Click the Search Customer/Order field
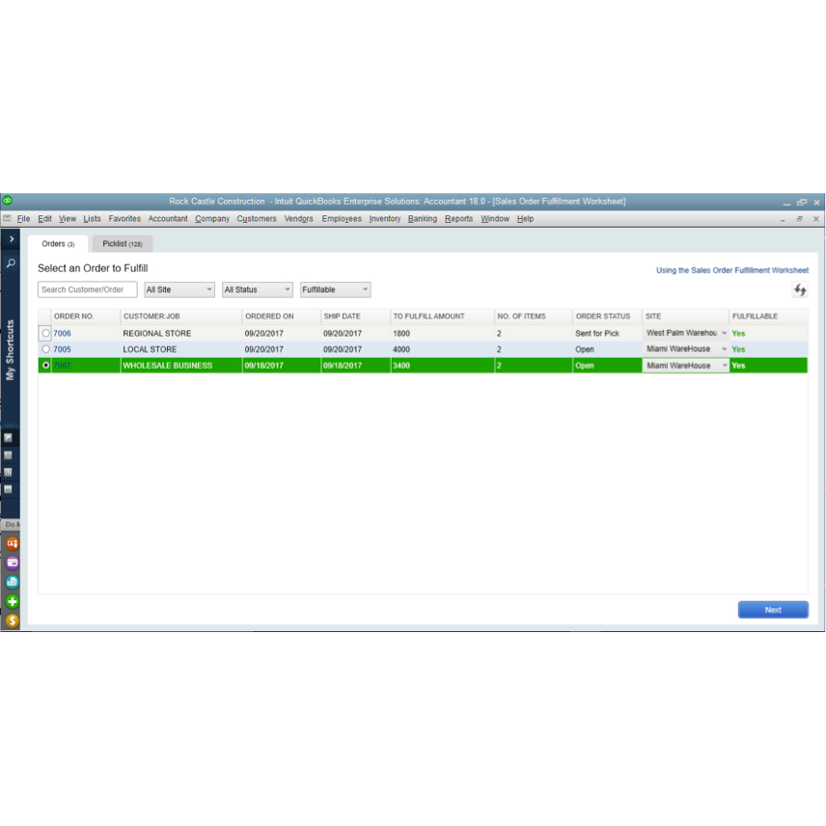The image size is (826, 826). [88, 289]
